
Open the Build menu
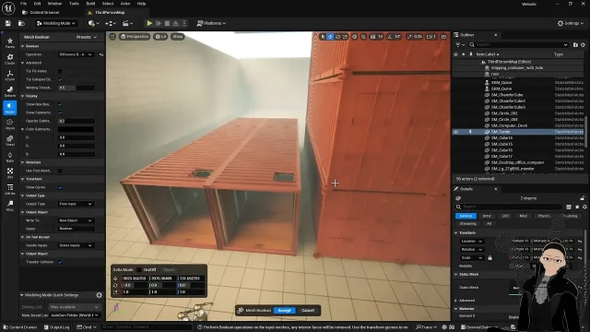click(90, 4)
